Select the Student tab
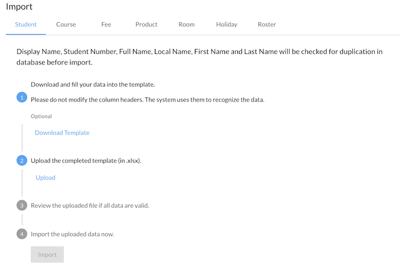 (26, 24)
